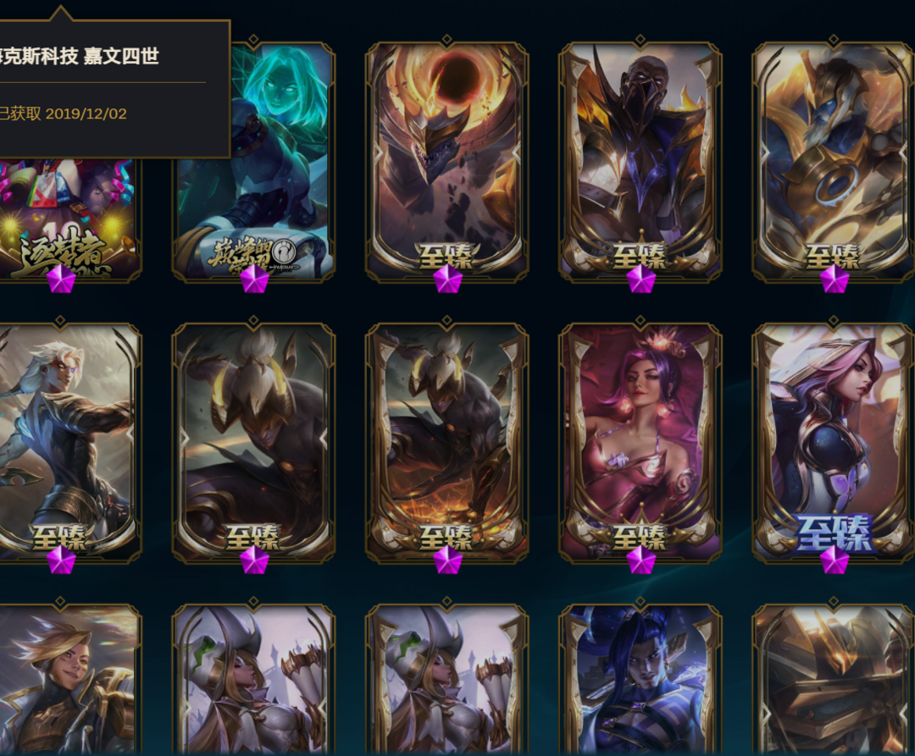
Task: Open the black hole dragon 至臻 skin card
Action: pyautogui.click(x=447, y=162)
